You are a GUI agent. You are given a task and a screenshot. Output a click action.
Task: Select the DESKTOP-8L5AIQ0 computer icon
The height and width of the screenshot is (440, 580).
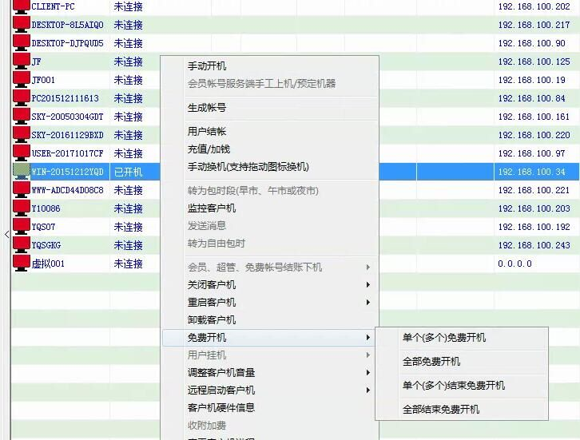21,25
